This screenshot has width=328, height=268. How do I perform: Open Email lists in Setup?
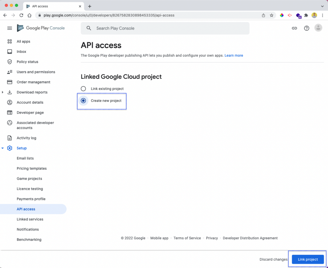point(25,158)
